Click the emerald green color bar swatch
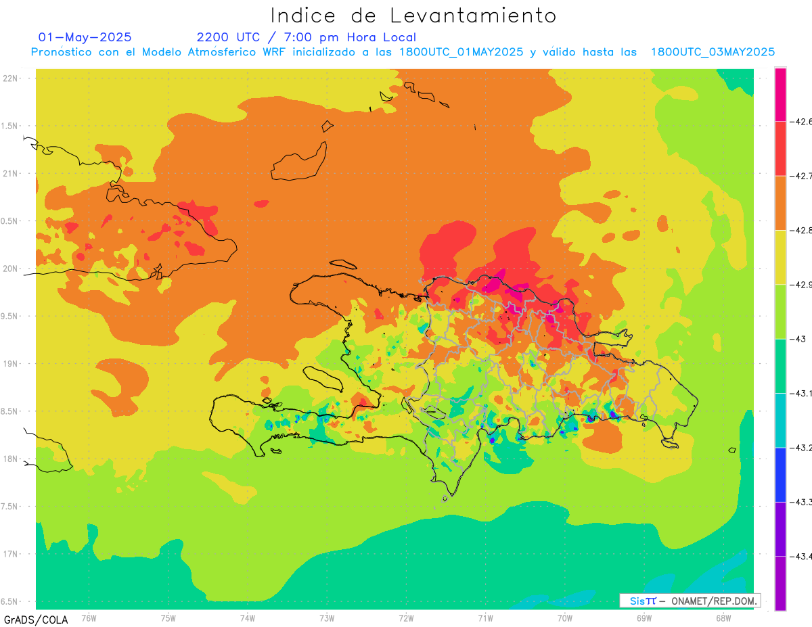 pos(780,366)
